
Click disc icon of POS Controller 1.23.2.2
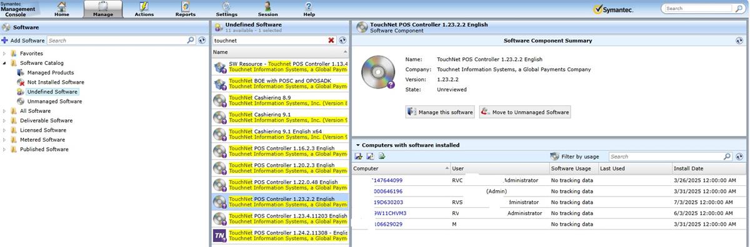pos(219,201)
